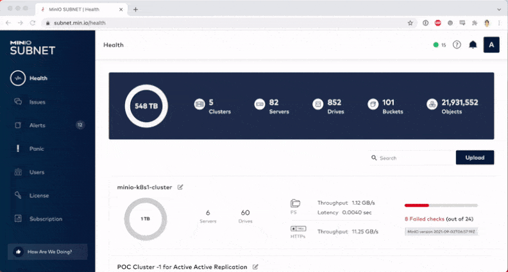Click the MinIO SUBNET logo

[33, 48]
